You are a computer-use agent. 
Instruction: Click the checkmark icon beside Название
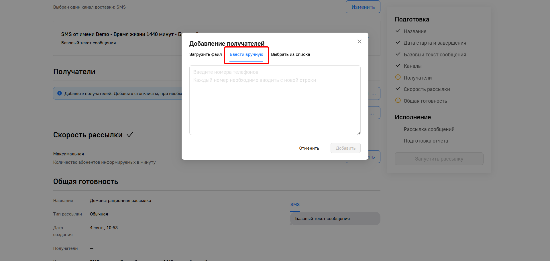pyautogui.click(x=398, y=31)
